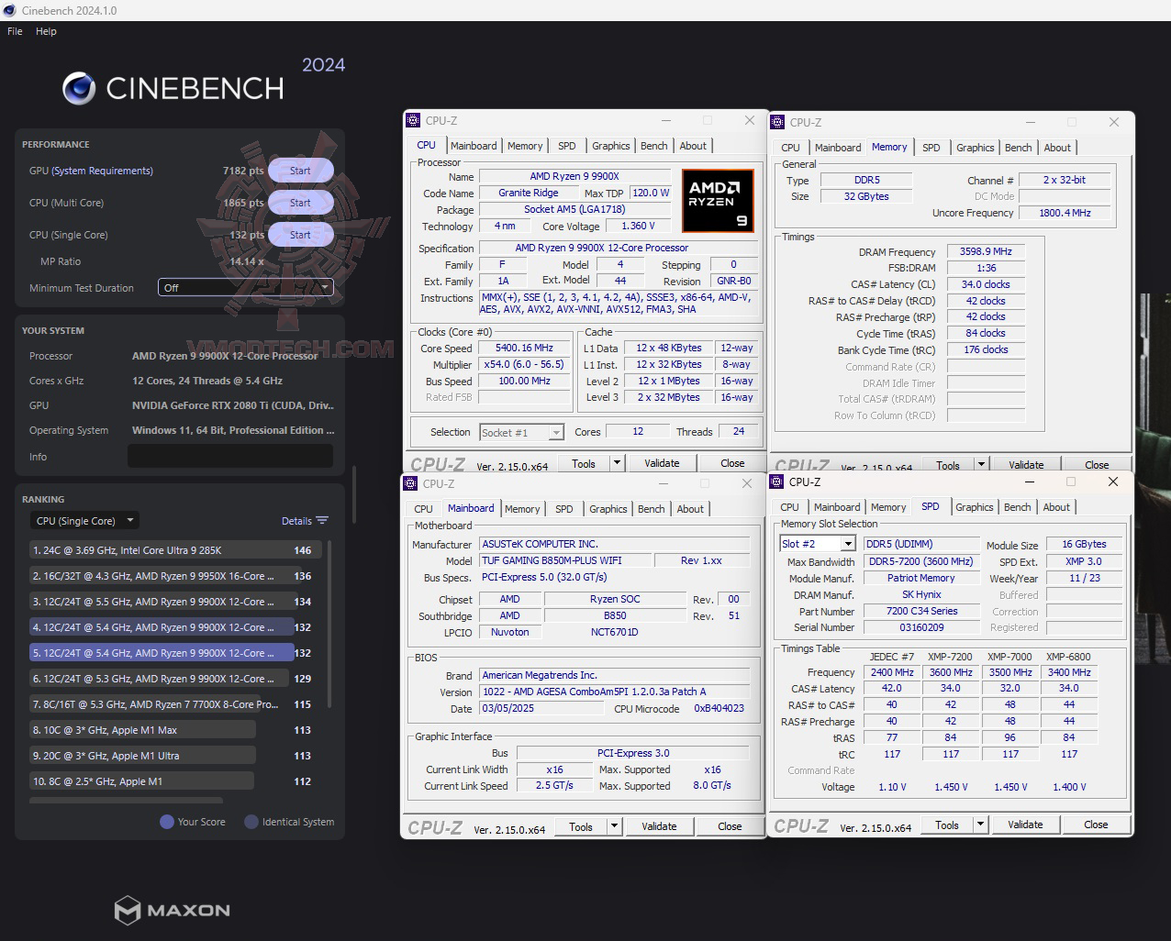Expand Tools dropdown arrow in the CPU-Z Memory window
This screenshot has height=941, width=1171.
pyautogui.click(x=982, y=465)
